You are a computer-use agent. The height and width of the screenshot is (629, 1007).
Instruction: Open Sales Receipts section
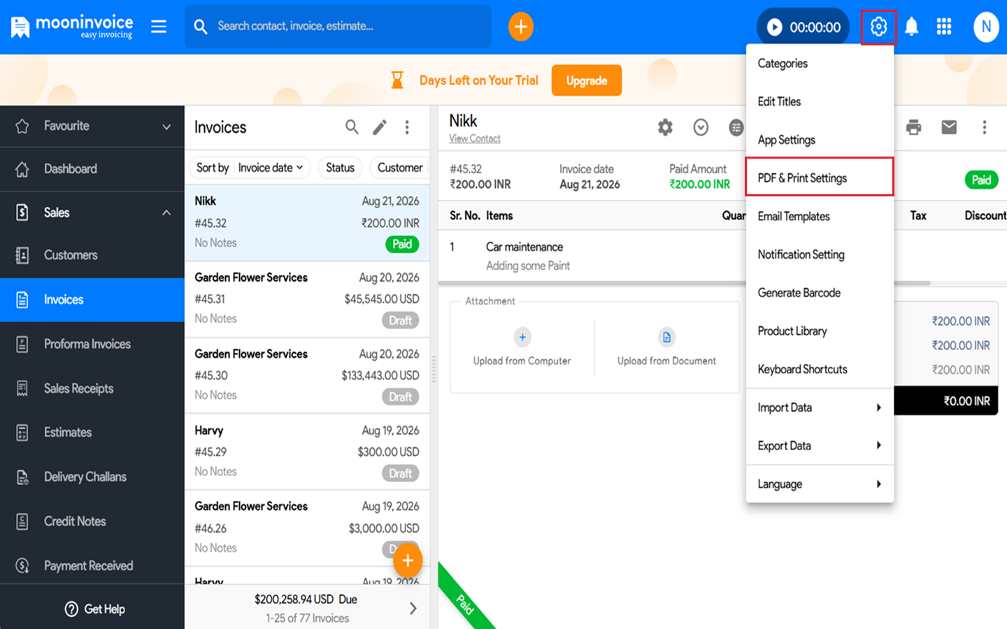point(92,389)
